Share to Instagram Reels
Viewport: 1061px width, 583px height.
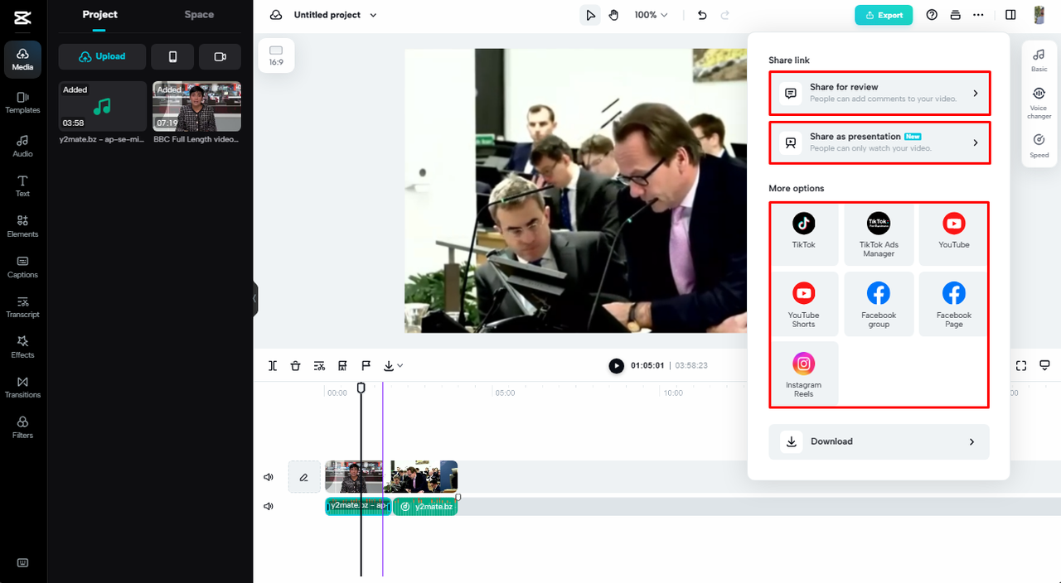(804, 374)
